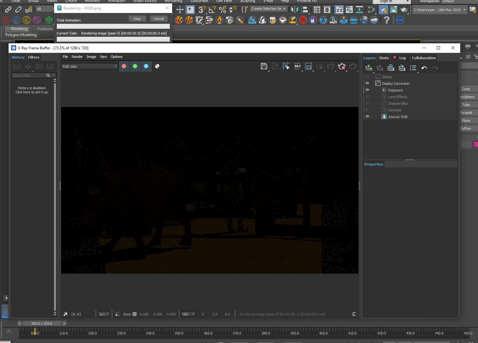Switch to the Stats tab
The width and height of the screenshot is (478, 343).
[384, 58]
